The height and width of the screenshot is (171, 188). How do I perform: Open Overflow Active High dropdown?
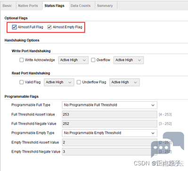click(129, 60)
